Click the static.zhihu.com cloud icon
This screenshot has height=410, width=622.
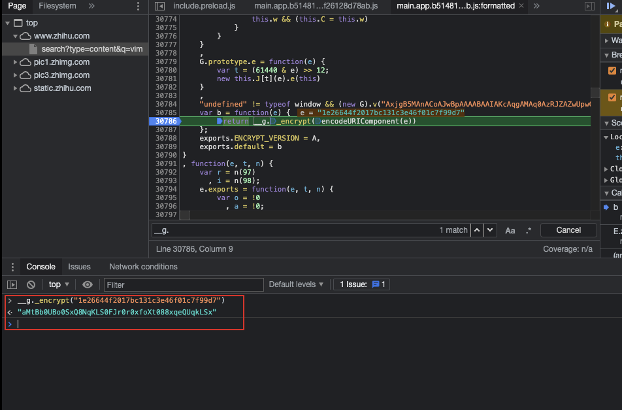tap(25, 88)
